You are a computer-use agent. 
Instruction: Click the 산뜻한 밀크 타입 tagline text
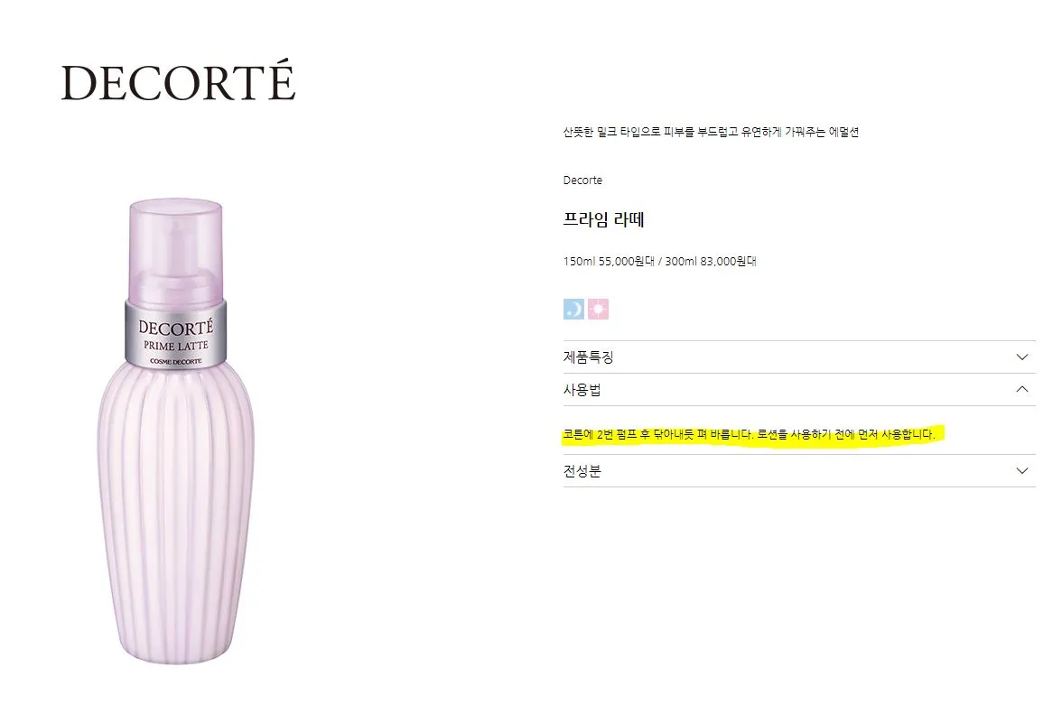[711, 132]
